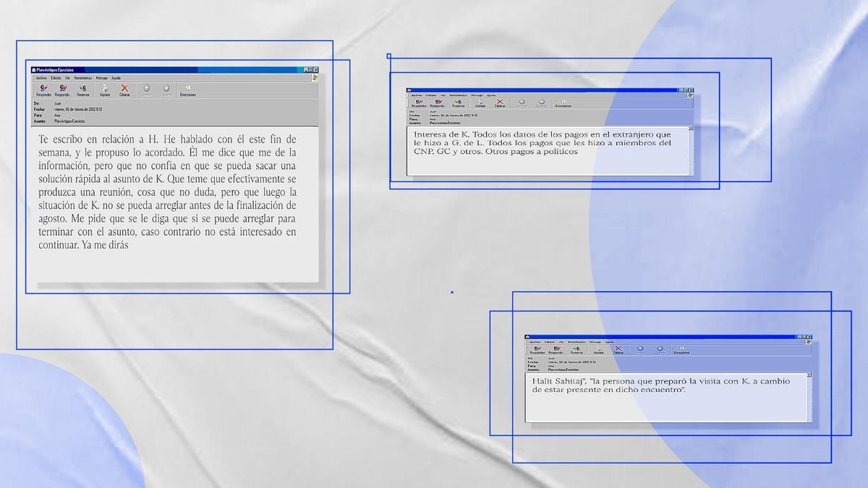Open the Archivo menu in the 'Te escribo' window
This screenshot has height=488, width=868.
[41, 78]
